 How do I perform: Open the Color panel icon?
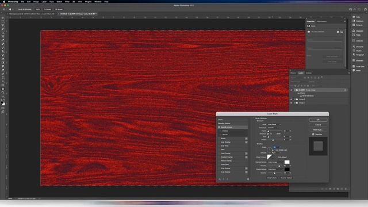[x=354, y=17]
